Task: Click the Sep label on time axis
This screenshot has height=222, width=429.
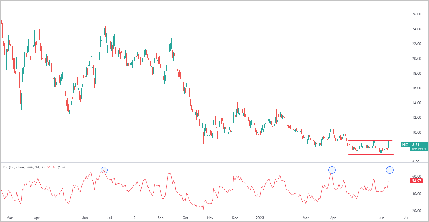Action: tap(161, 218)
